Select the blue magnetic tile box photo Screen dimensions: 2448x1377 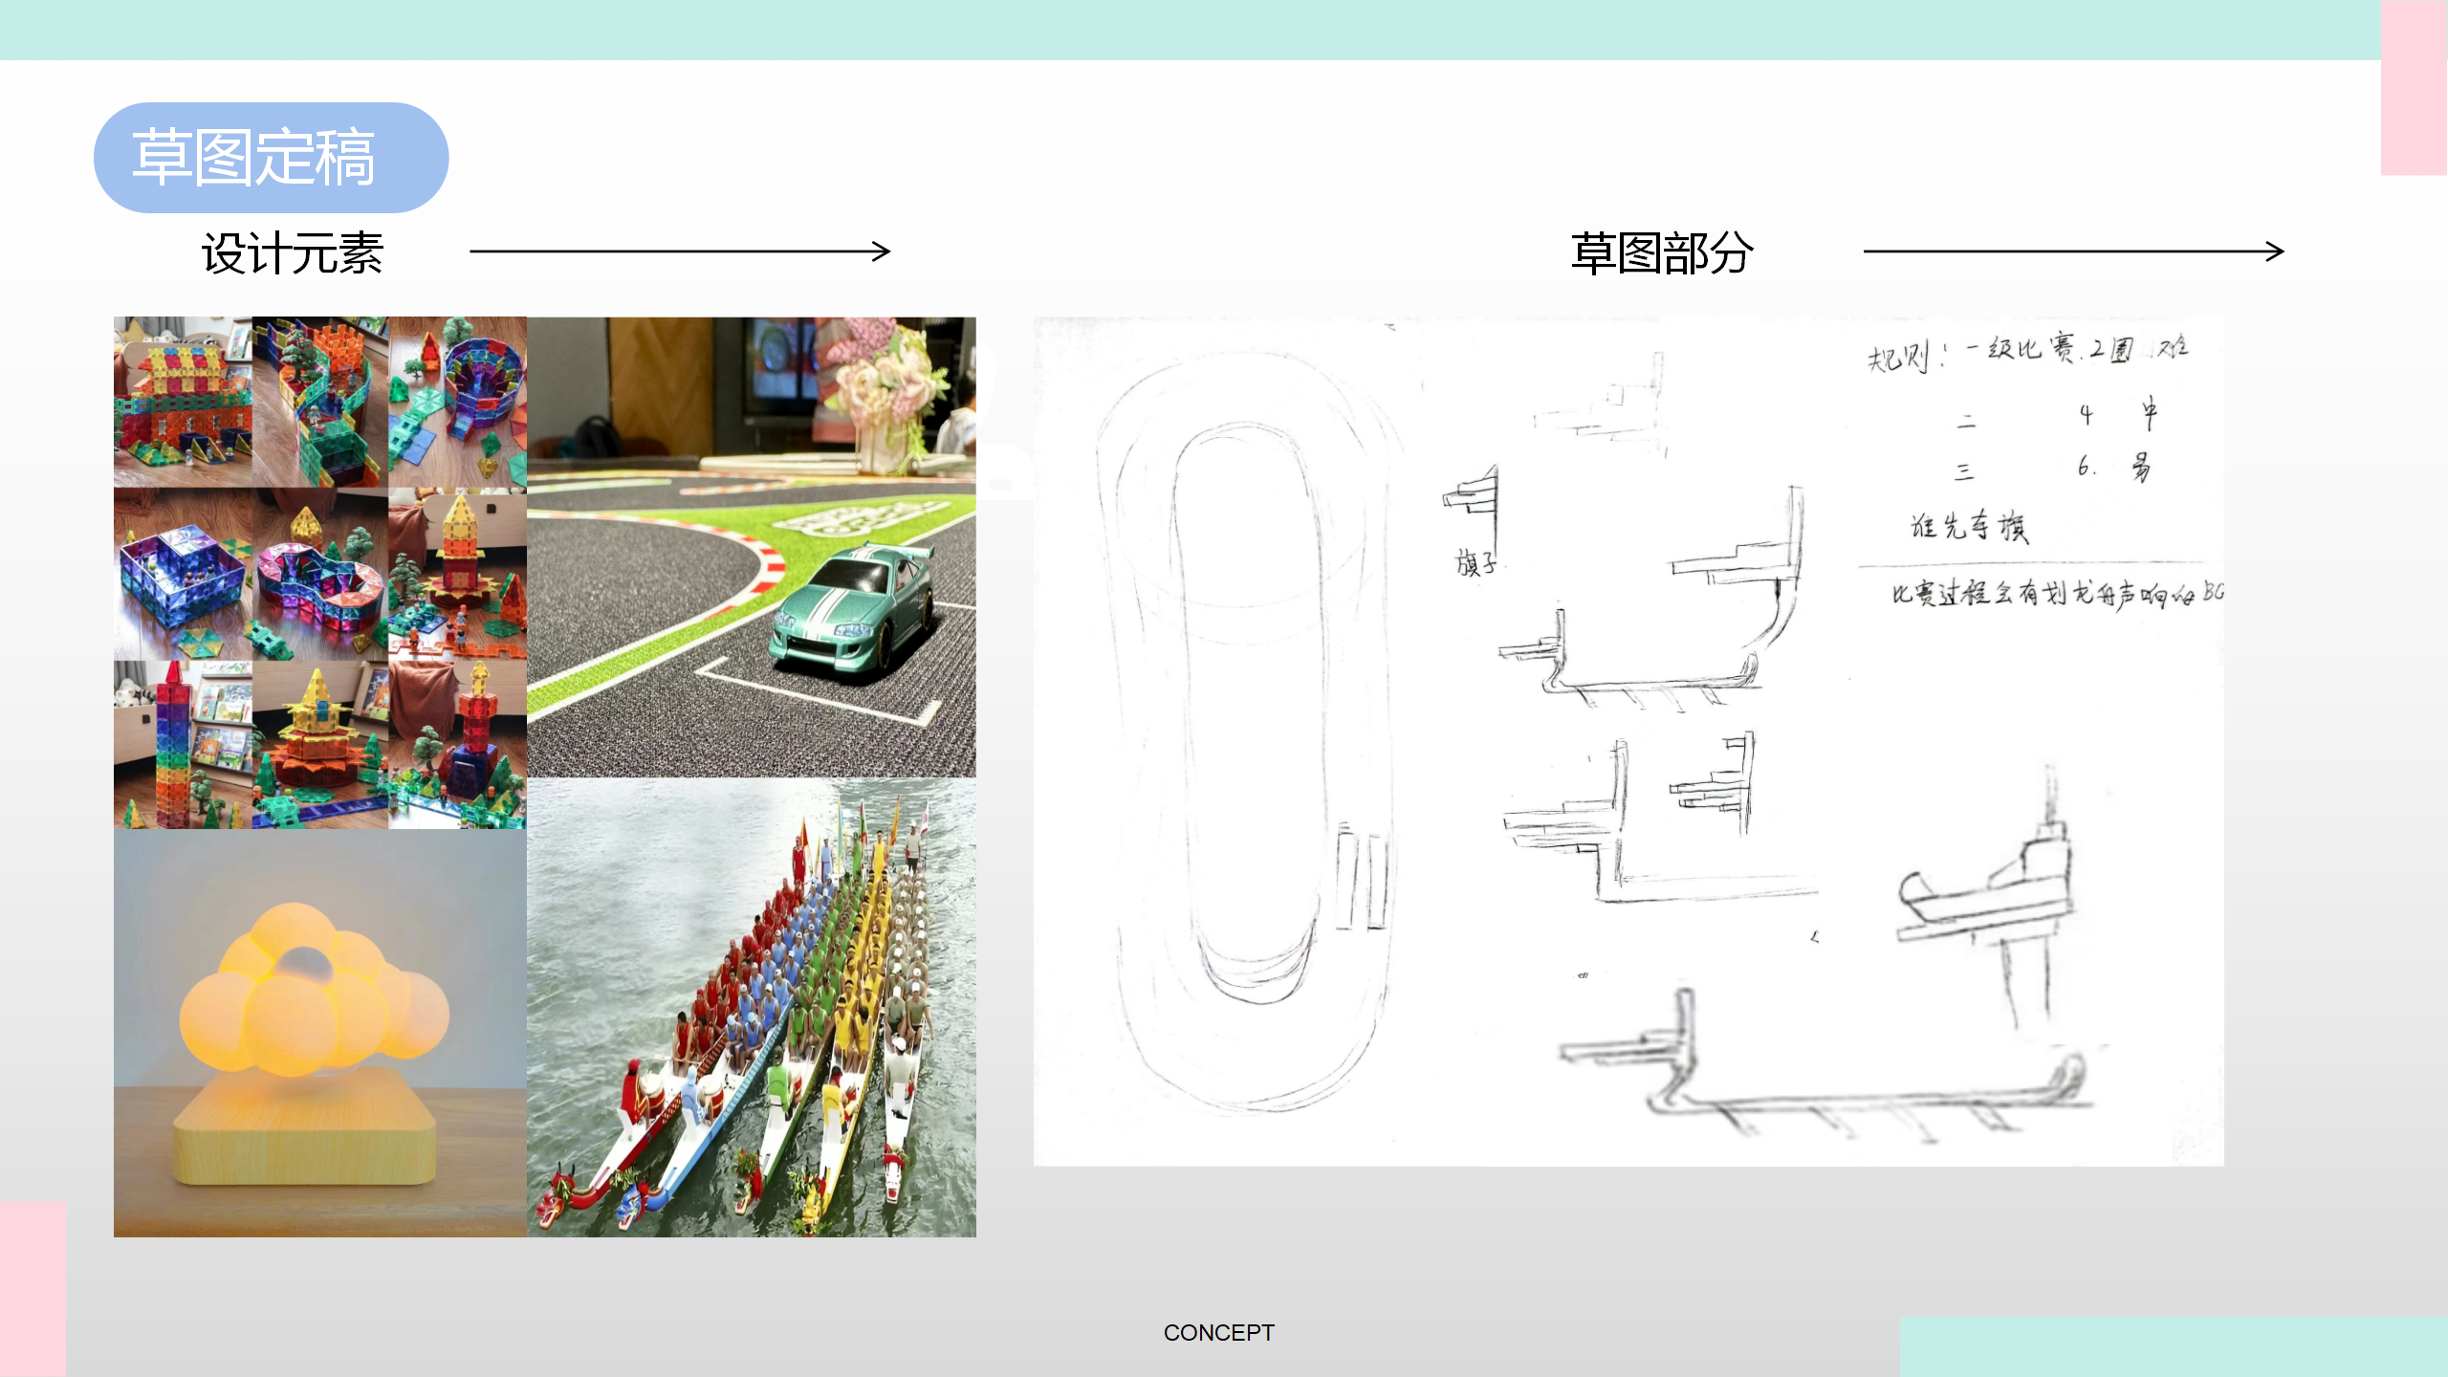coord(182,574)
